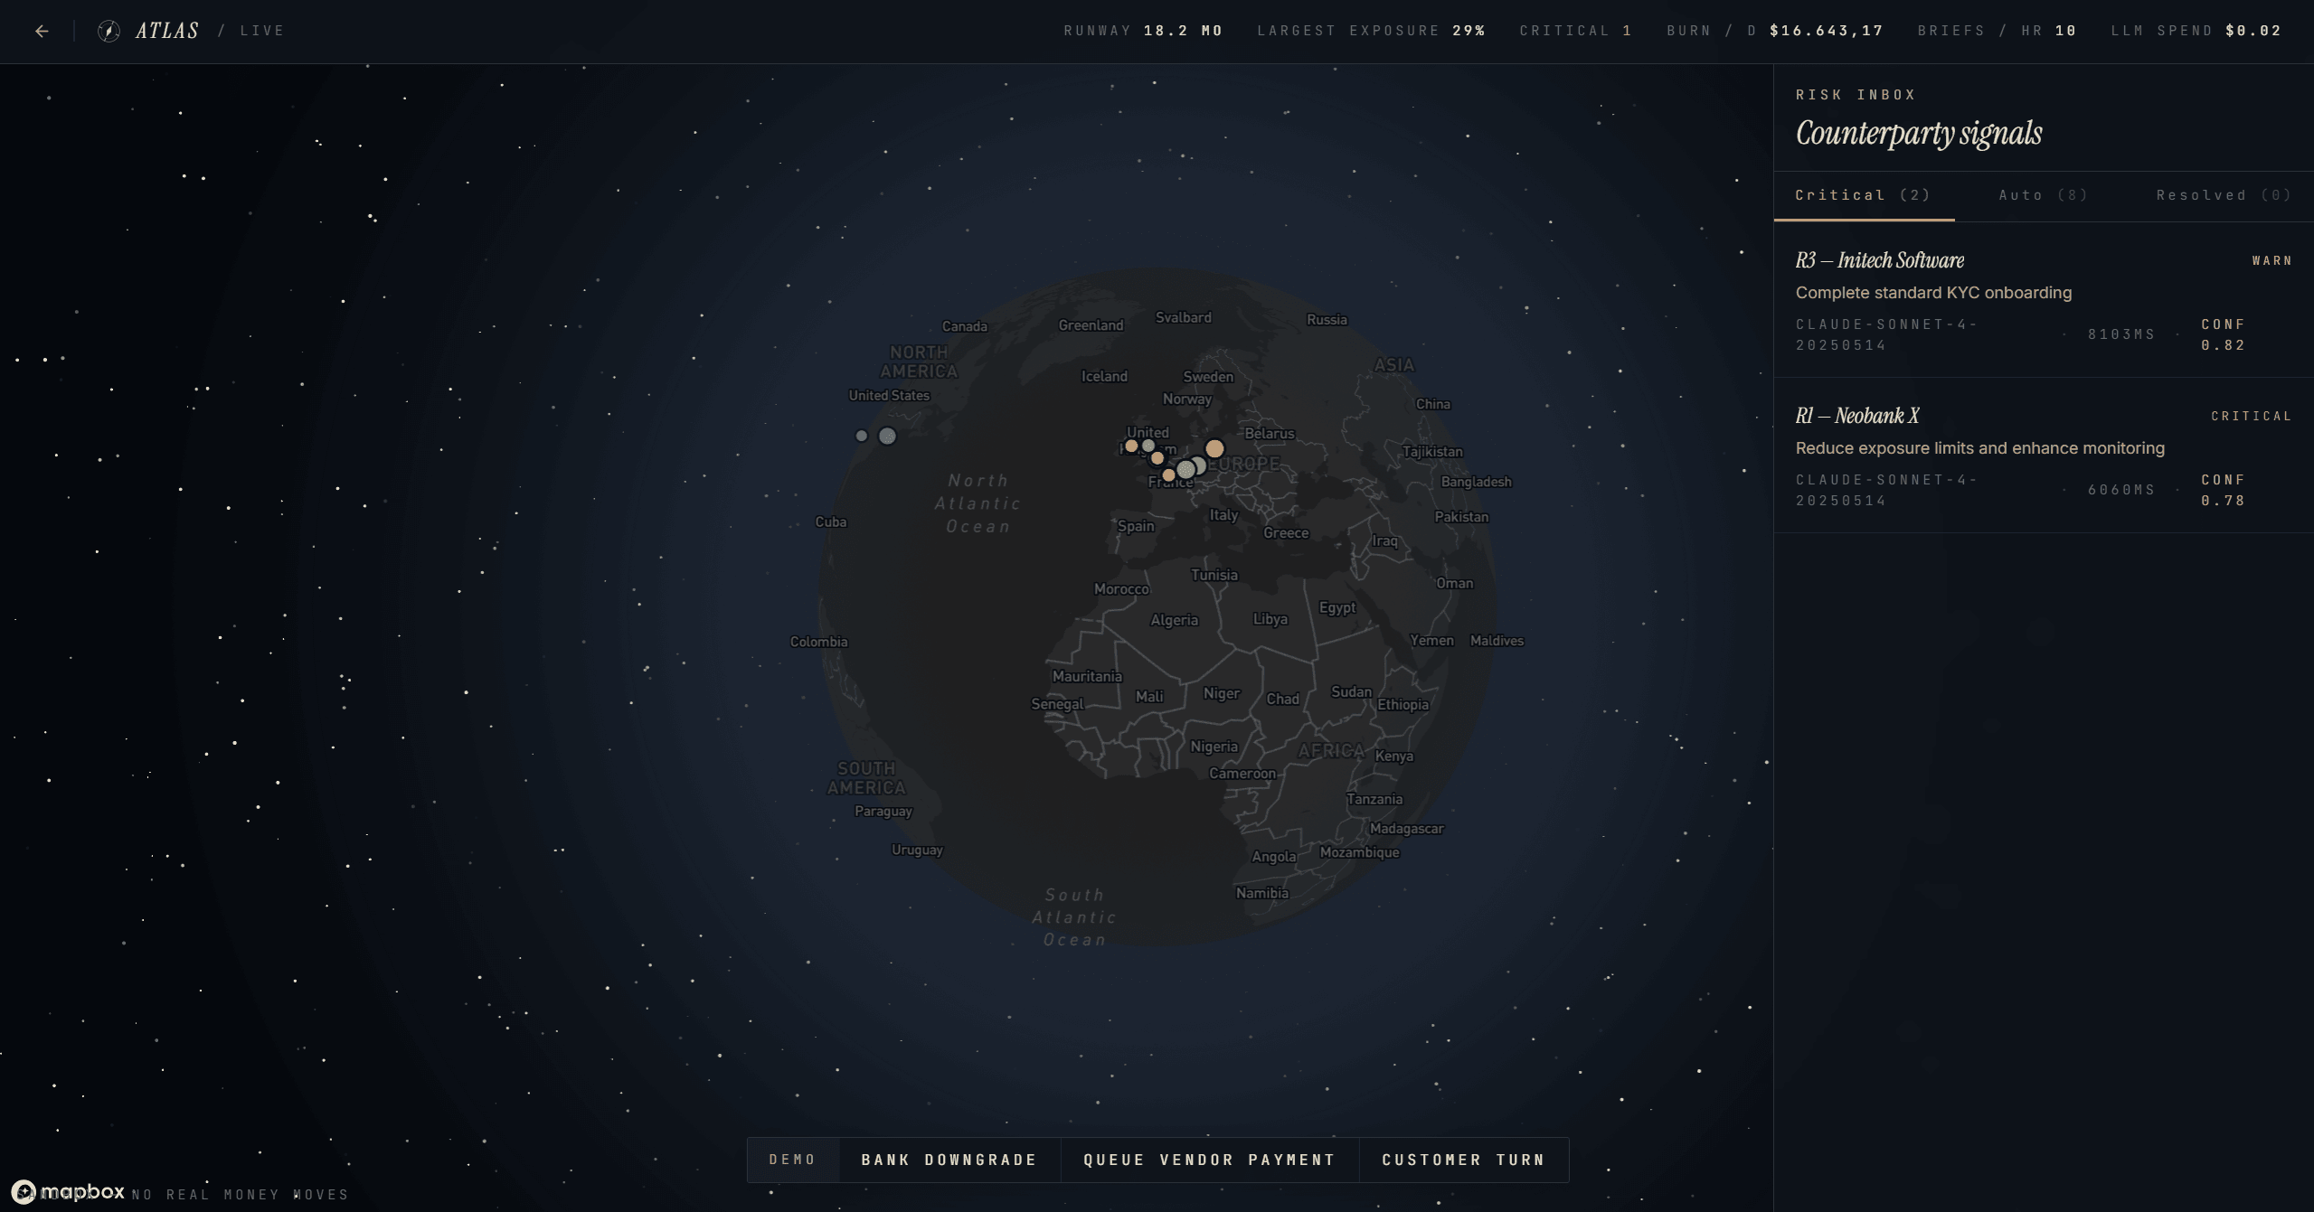The image size is (2314, 1212).
Task: Click the 'NO REAL MONEY MOVES' footer text
Action: 240,1195
